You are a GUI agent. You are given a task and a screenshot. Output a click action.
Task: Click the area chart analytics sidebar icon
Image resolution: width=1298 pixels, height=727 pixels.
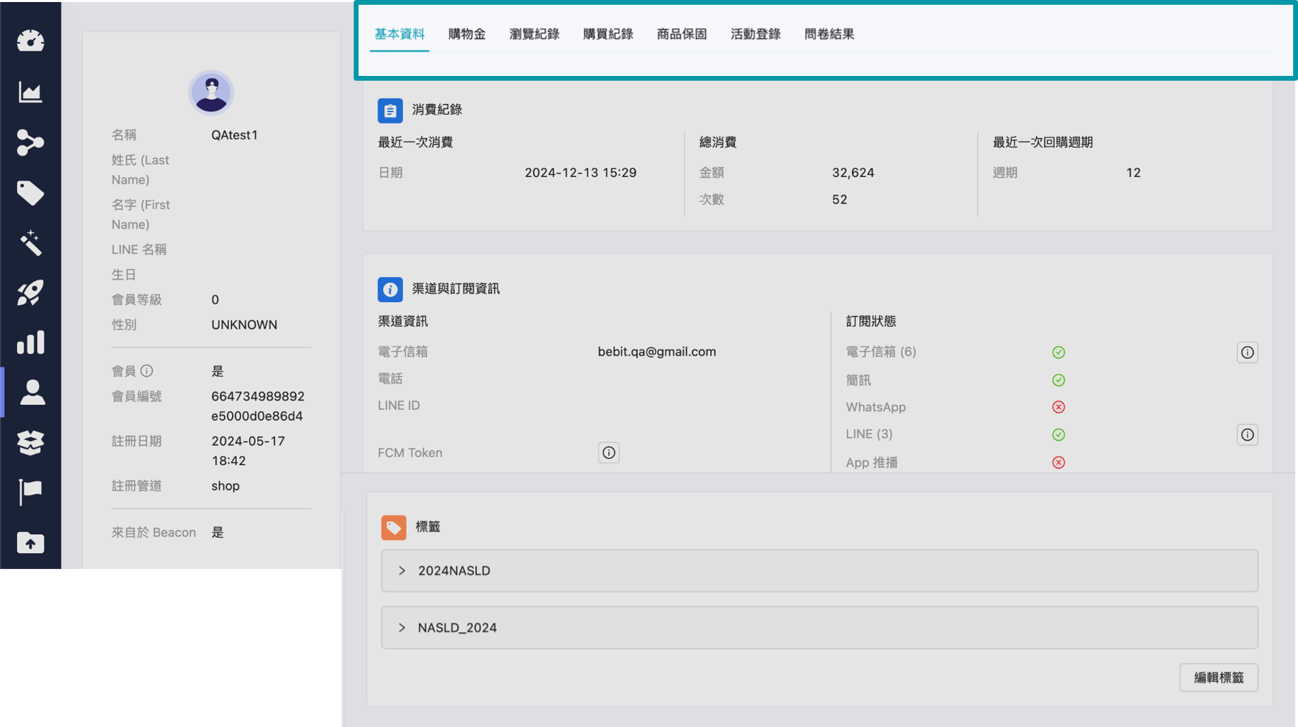pos(30,92)
